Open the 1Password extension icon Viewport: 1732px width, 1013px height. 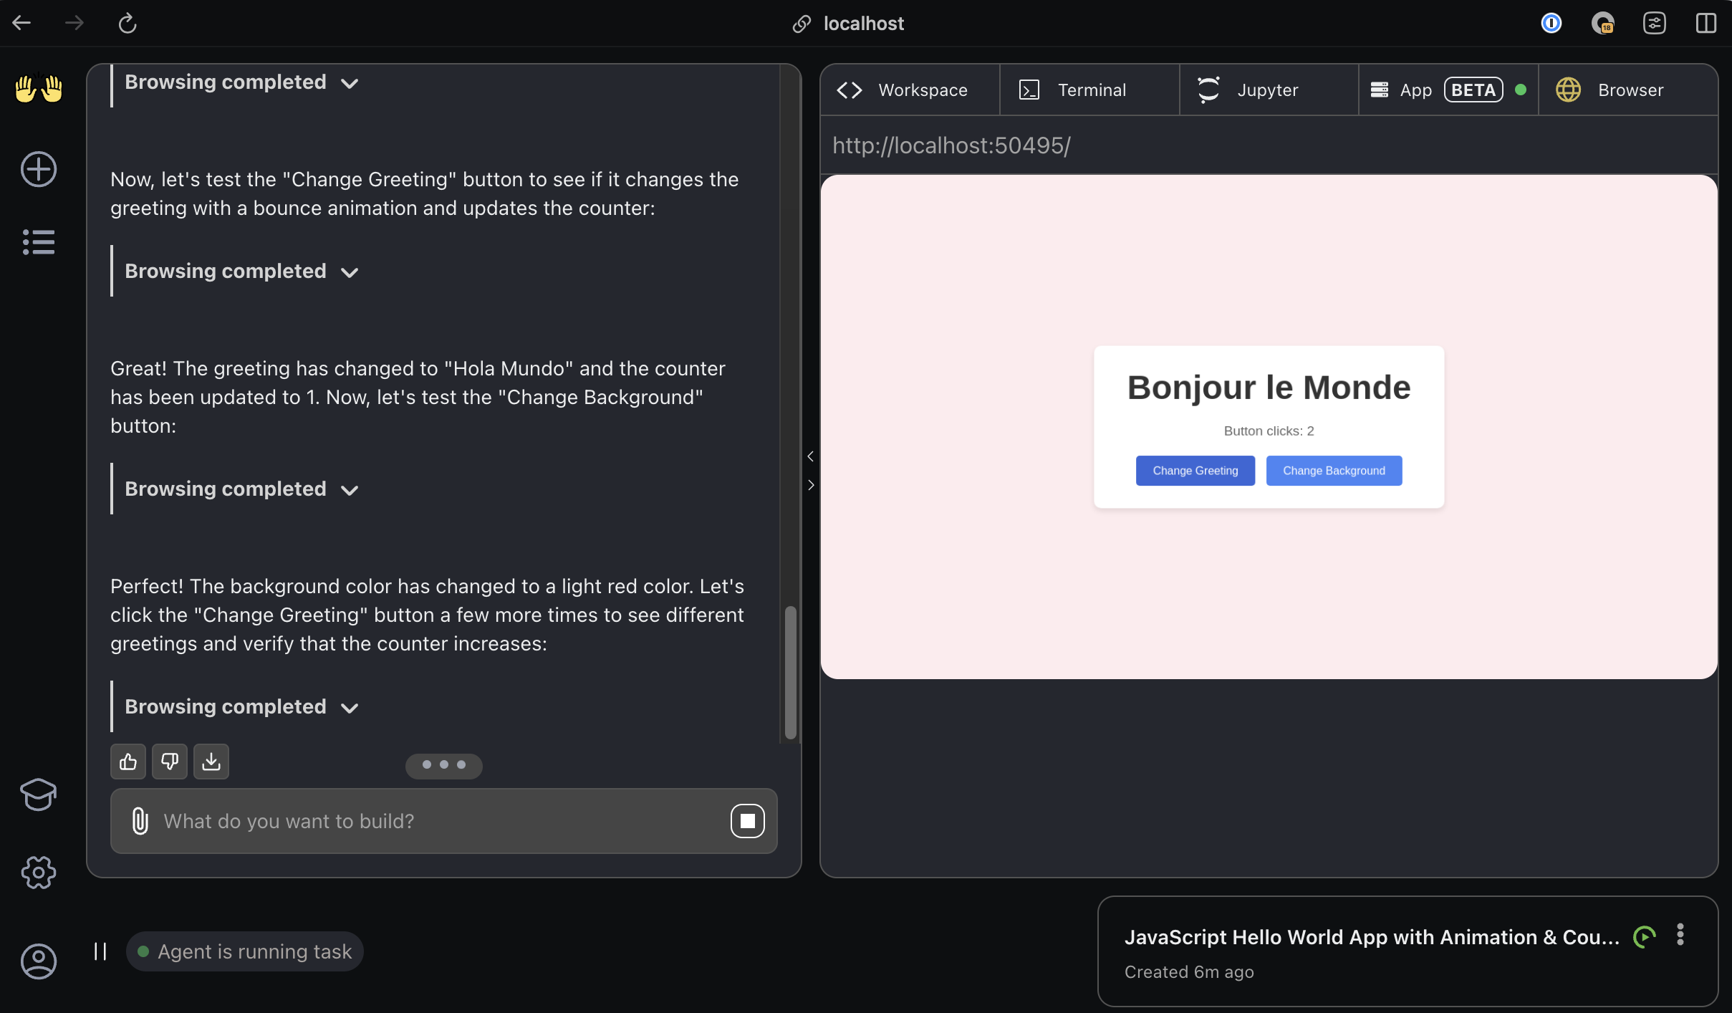pyautogui.click(x=1551, y=23)
